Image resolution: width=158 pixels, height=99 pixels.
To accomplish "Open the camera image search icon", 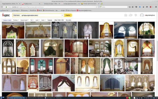I will (x=126, y=15).
